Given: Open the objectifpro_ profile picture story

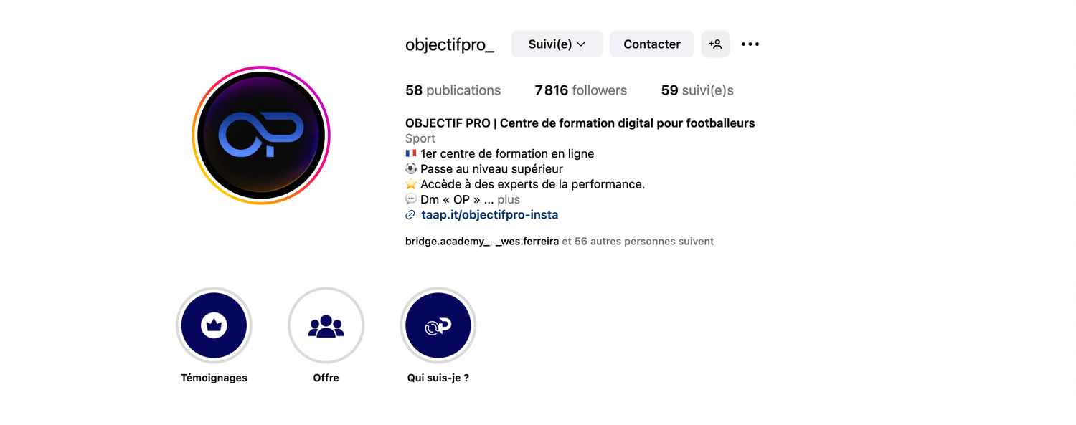Looking at the screenshot, I should pos(260,135).
